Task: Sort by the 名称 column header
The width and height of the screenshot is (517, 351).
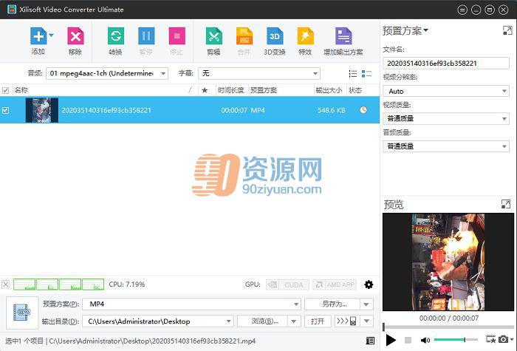Action: pyautogui.click(x=21, y=90)
